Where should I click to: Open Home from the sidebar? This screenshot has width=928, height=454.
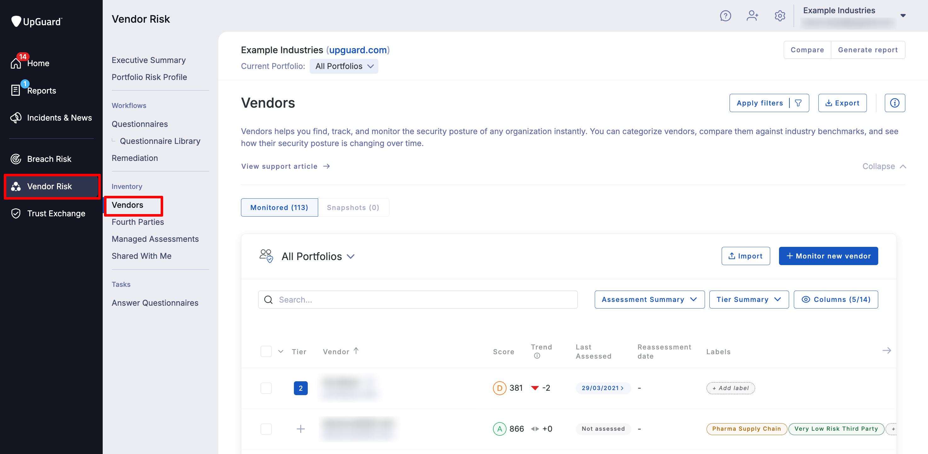click(x=38, y=63)
